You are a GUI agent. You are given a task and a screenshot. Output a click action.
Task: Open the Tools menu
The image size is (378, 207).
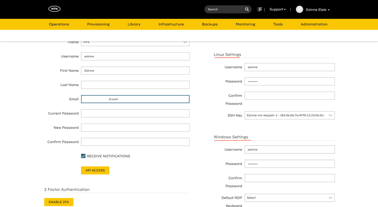point(278,24)
